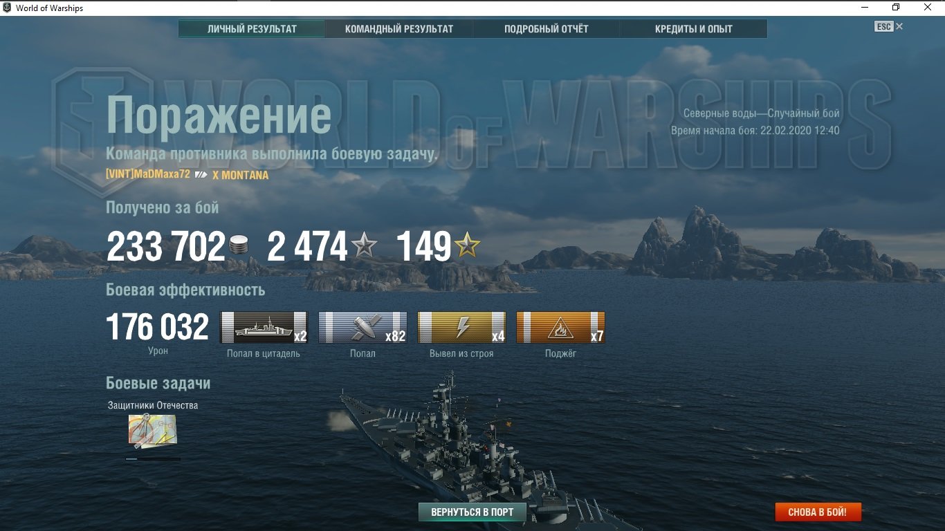Click the player name [VINT]MaDMaxa72
Screen dimensions: 945x531
pos(148,174)
